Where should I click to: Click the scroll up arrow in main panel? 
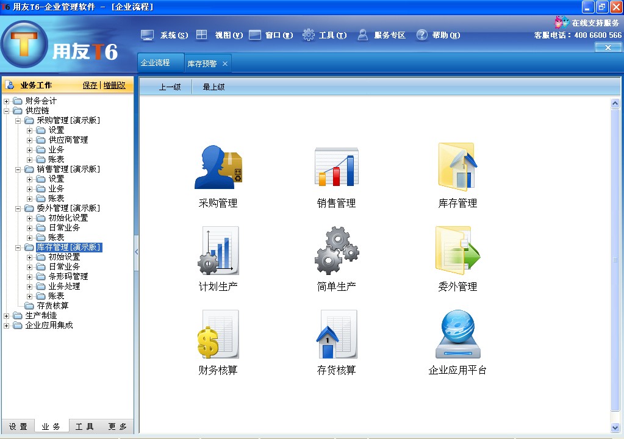615,104
